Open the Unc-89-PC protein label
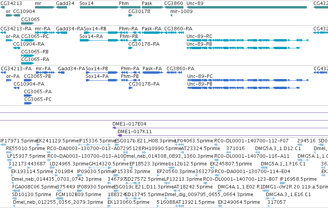The height and width of the screenshot is (208, 328). (x=200, y=76)
